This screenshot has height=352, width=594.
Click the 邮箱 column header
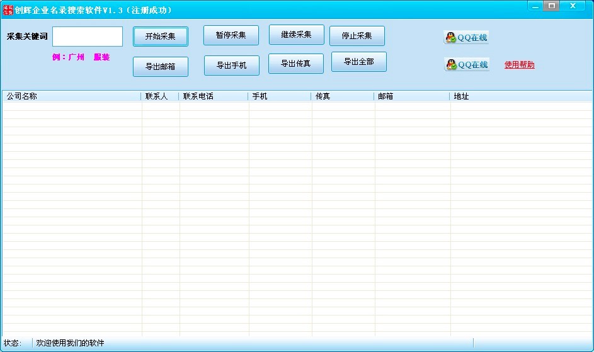(412, 96)
